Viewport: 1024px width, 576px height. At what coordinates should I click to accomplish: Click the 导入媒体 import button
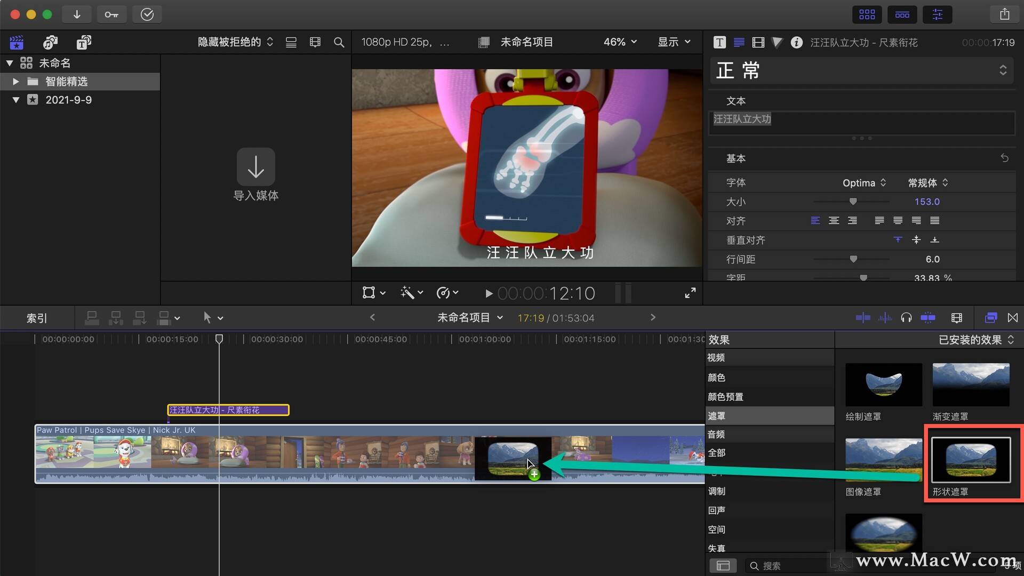pos(256,175)
